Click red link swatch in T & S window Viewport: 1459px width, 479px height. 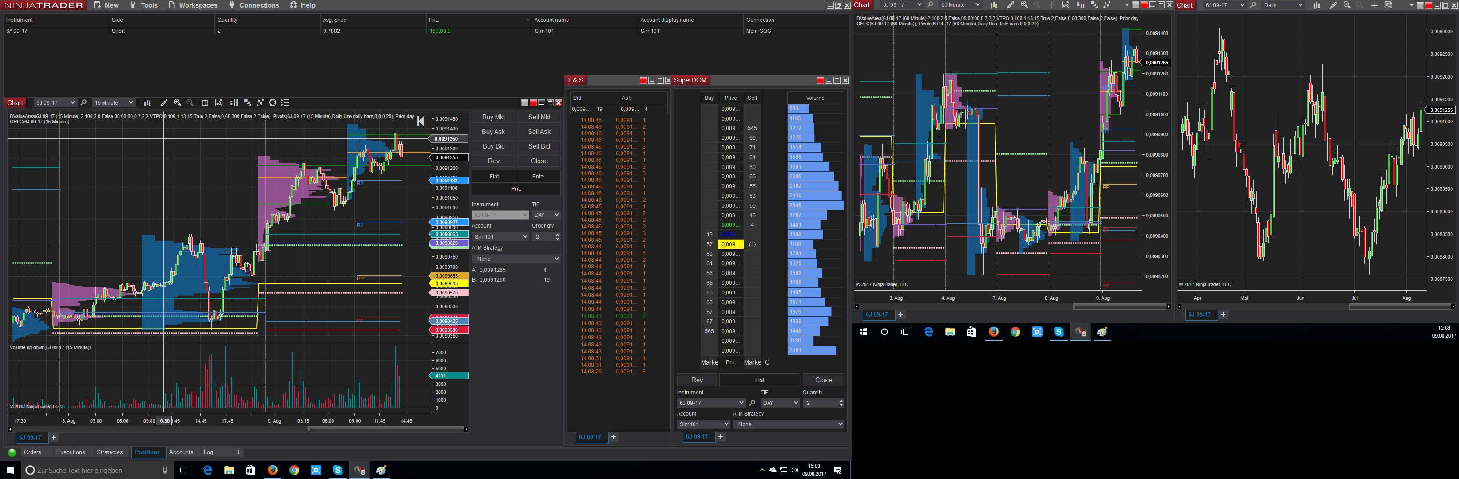point(643,80)
